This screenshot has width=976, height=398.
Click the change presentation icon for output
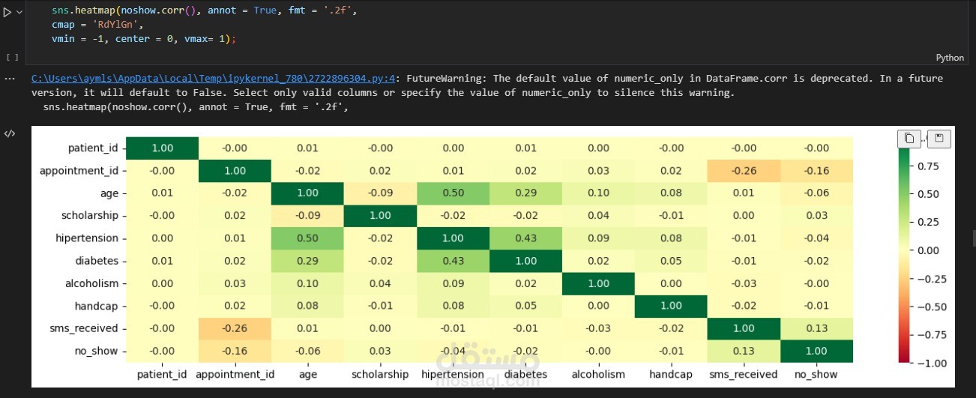click(x=10, y=134)
